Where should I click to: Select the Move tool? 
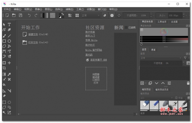coord(9,63)
